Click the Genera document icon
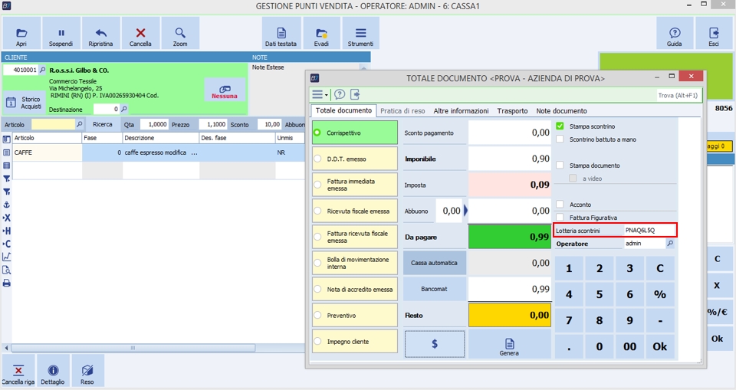The width and height of the screenshot is (736, 390). click(508, 342)
